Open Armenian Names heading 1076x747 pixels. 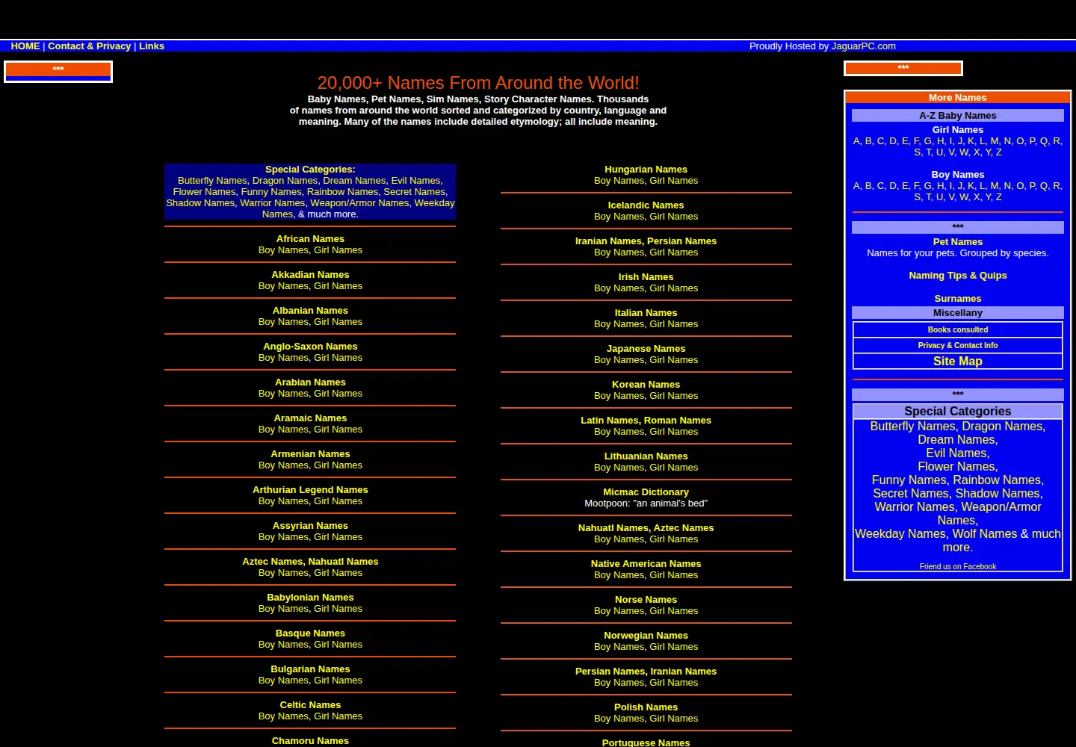pos(310,454)
